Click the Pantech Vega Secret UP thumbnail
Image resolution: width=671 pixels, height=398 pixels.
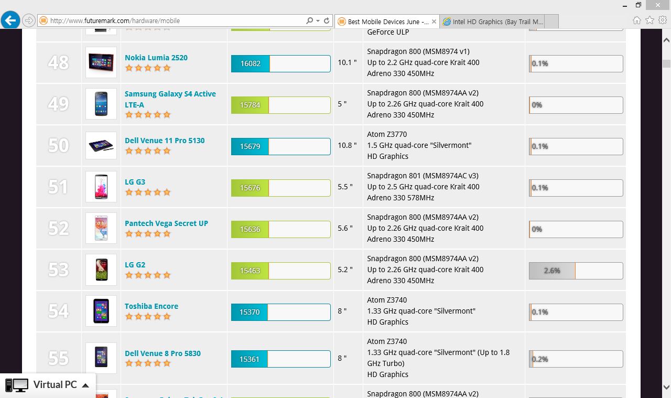101,228
